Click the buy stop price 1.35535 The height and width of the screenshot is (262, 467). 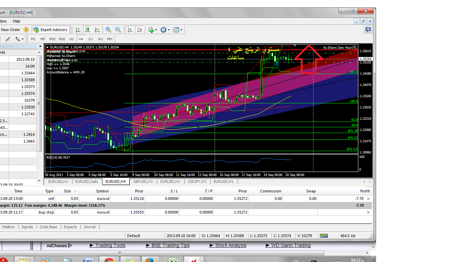tap(137, 212)
